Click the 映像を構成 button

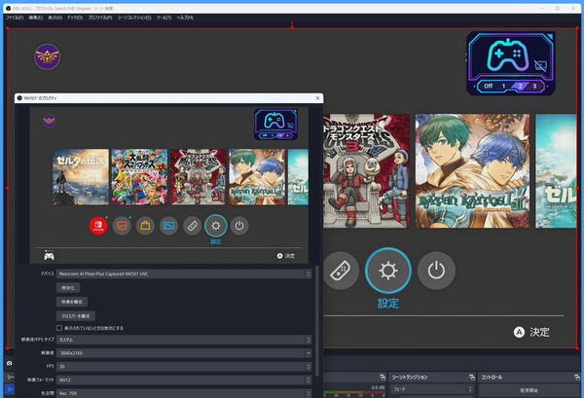click(72, 302)
